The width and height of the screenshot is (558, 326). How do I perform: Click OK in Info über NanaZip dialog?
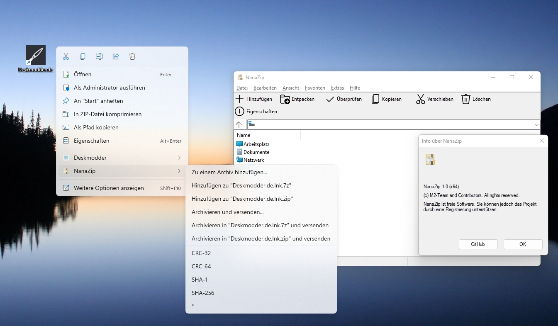(523, 244)
